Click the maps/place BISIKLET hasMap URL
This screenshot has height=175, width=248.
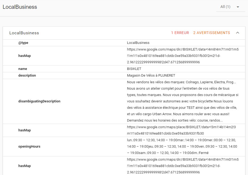[181, 130]
